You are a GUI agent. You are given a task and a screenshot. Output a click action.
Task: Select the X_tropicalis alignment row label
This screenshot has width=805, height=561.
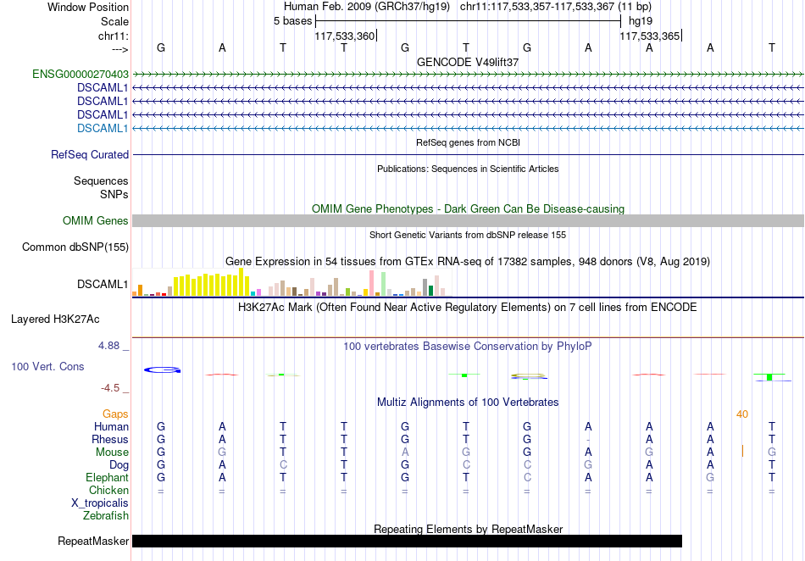[x=100, y=503]
